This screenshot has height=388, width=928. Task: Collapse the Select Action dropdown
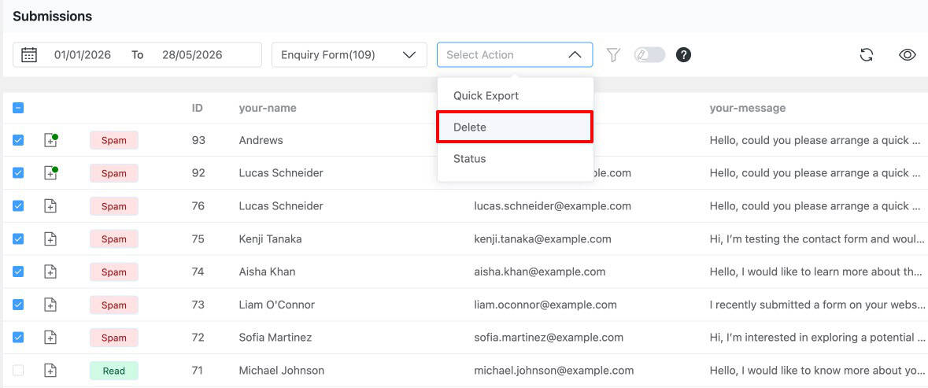coord(515,55)
